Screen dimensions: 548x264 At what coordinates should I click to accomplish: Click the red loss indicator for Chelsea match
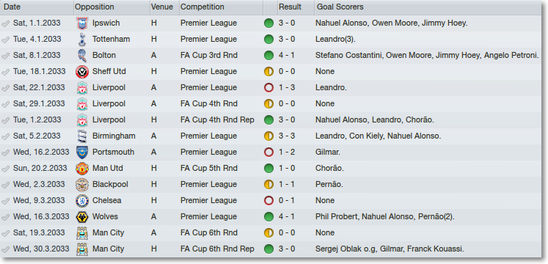[268, 200]
